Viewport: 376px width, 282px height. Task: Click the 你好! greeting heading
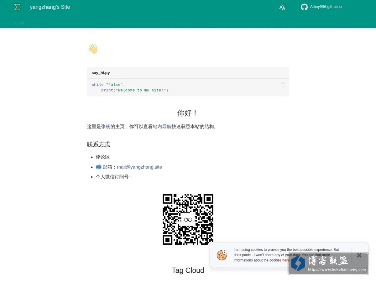[x=188, y=113]
